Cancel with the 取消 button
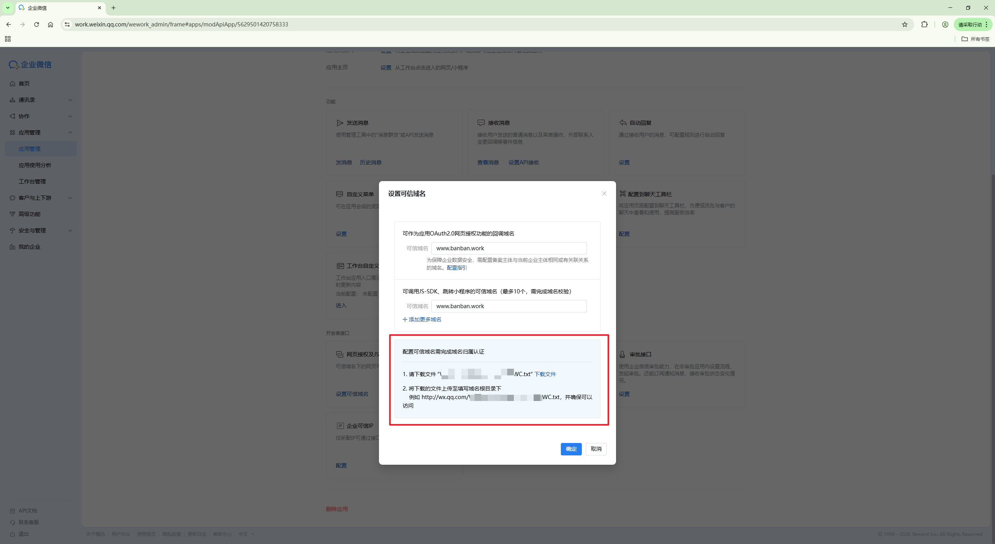Image resolution: width=995 pixels, height=544 pixels. pos(596,449)
